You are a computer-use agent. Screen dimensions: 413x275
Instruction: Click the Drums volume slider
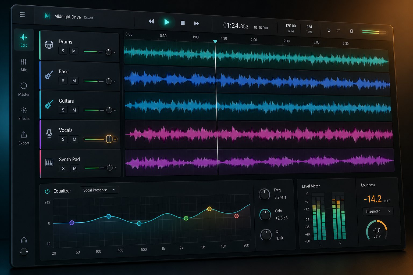coord(99,52)
